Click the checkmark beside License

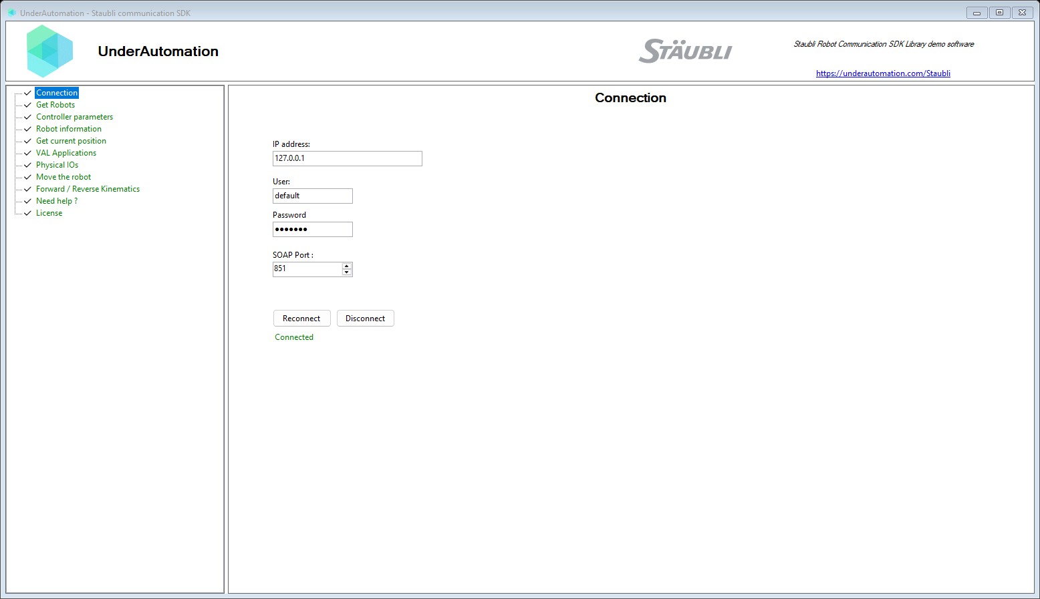click(x=27, y=213)
